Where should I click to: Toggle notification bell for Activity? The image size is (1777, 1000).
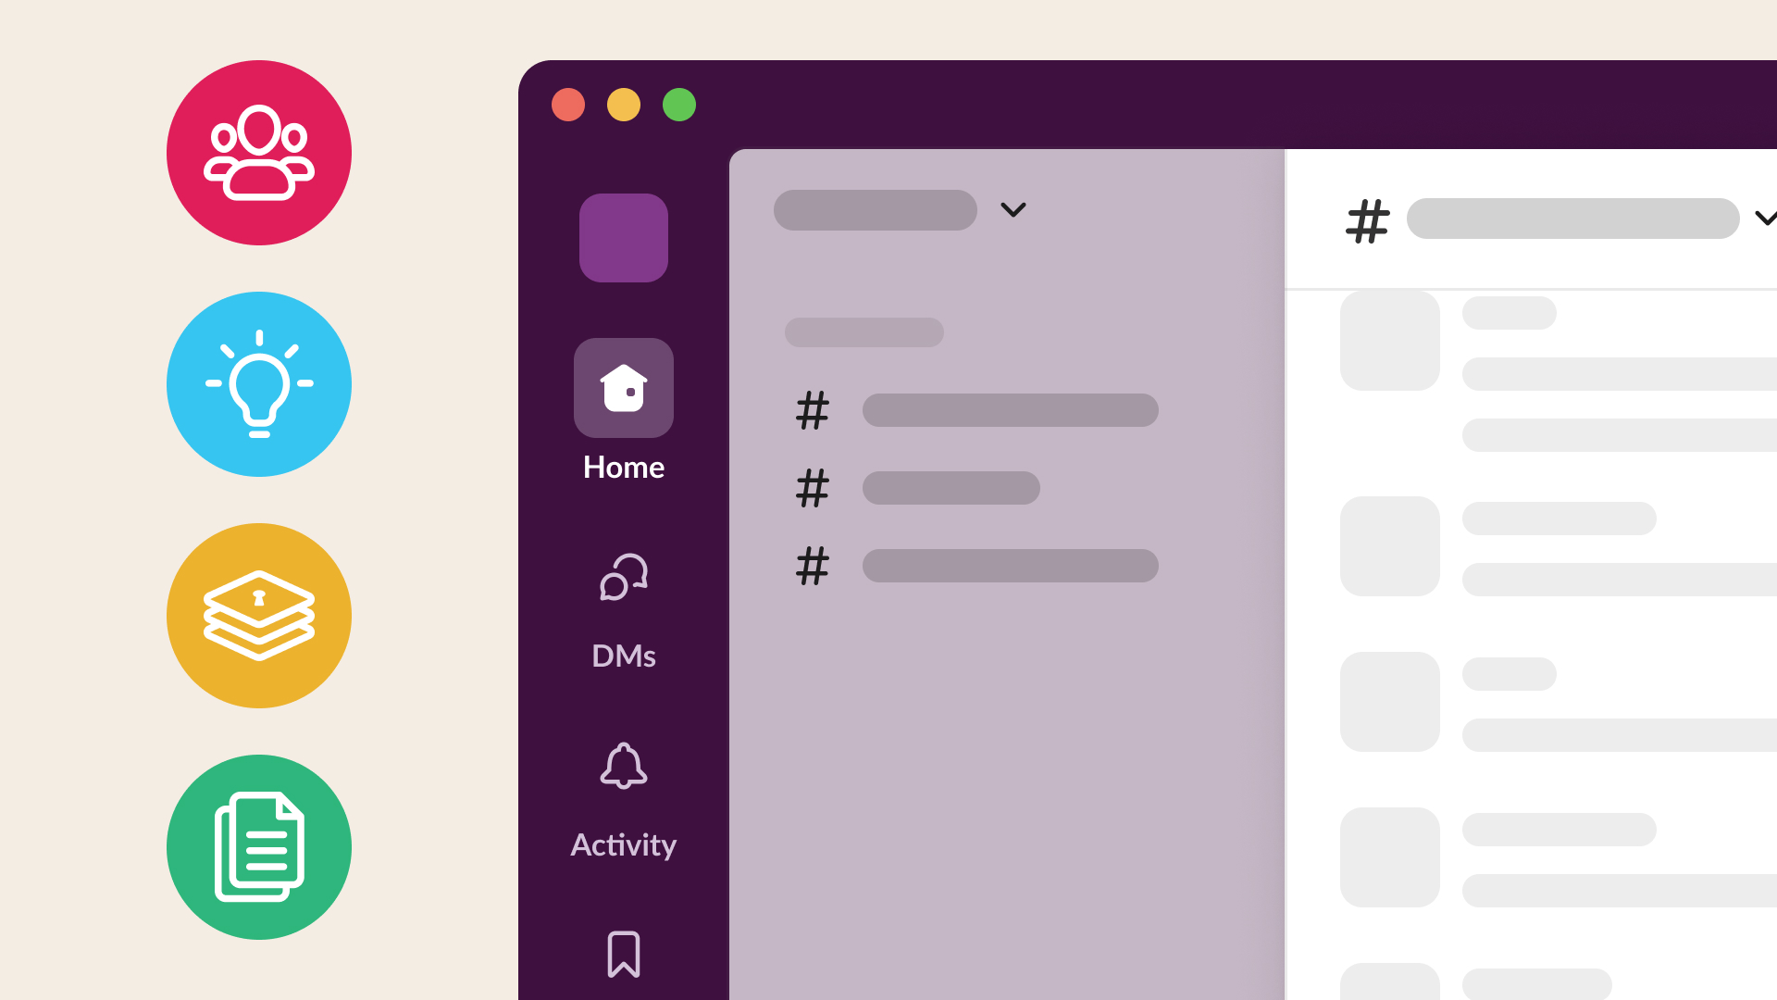tap(624, 768)
